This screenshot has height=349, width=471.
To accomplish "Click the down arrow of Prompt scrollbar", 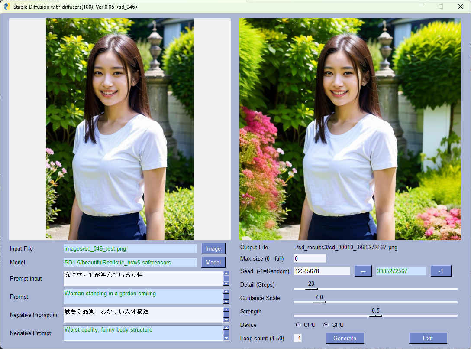I will coord(226,302).
